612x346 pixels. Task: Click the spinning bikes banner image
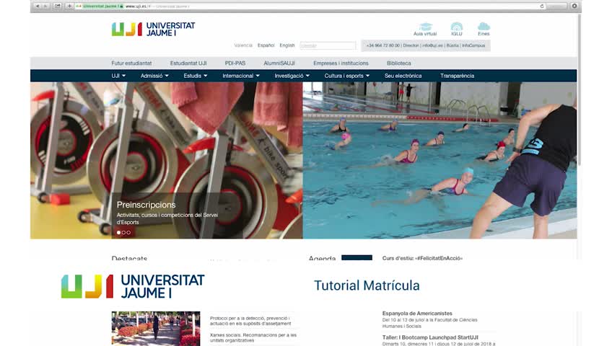tap(166, 160)
